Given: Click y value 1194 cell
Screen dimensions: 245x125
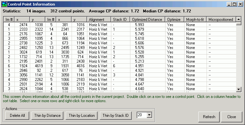Looking at the screenshot, I should (80, 43).
